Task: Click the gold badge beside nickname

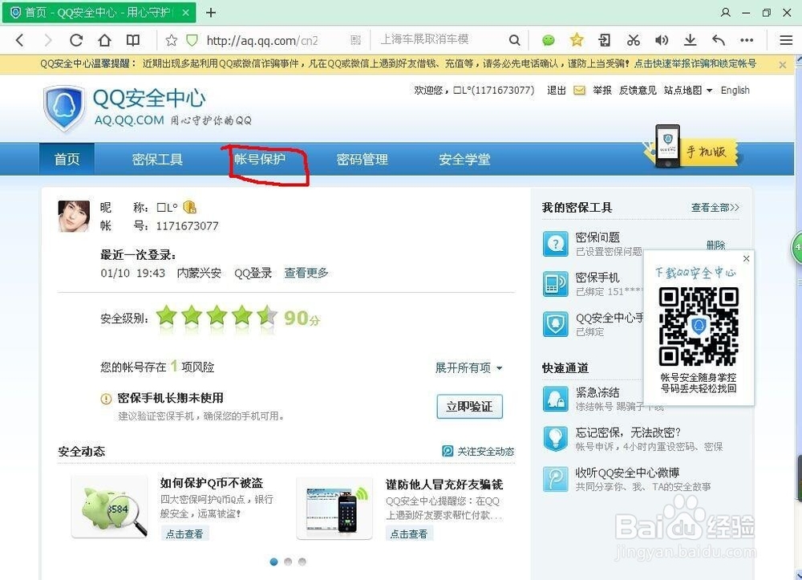Action: pyautogui.click(x=189, y=207)
